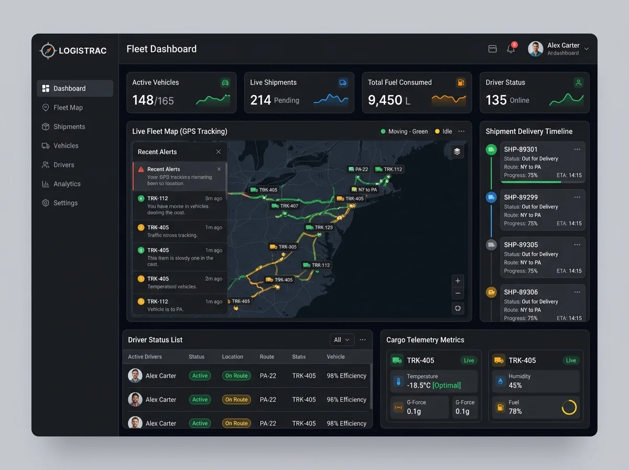Screen dimensions: 629x470
Task: Click the green On Route badge in first row
Action: [236, 376]
